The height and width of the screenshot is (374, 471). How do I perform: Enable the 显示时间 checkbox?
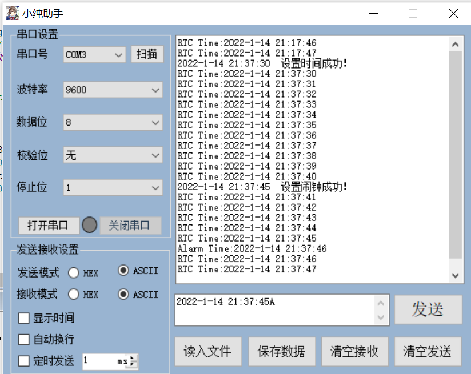tap(23, 317)
